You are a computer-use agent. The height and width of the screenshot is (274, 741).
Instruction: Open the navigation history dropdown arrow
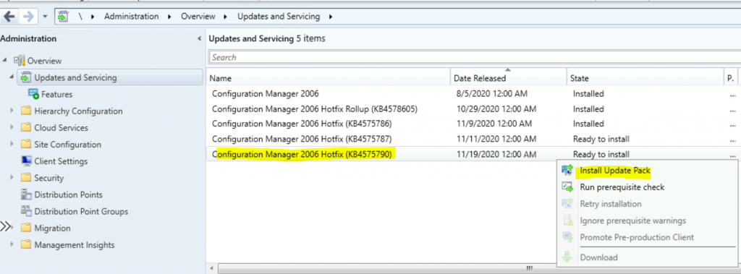click(44, 17)
